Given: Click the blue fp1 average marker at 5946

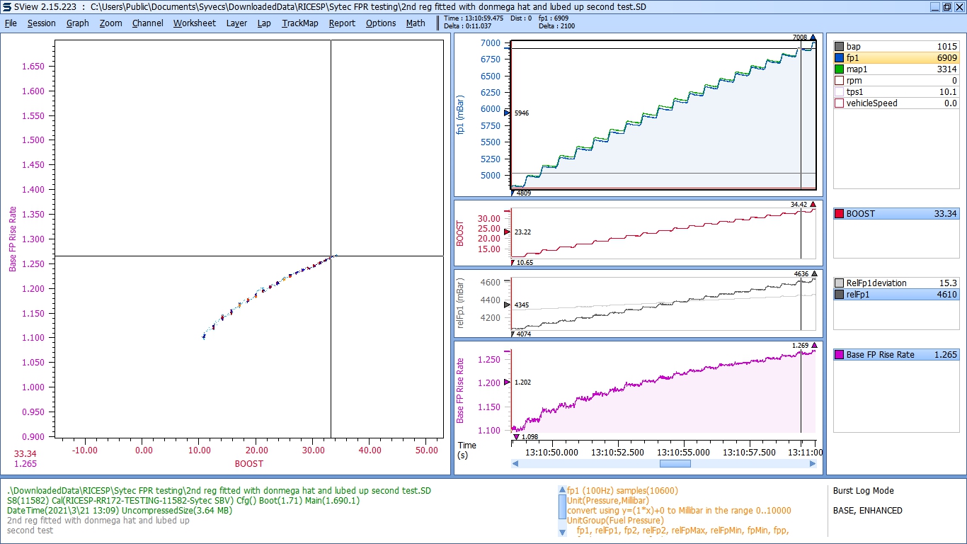Looking at the screenshot, I should tap(506, 113).
